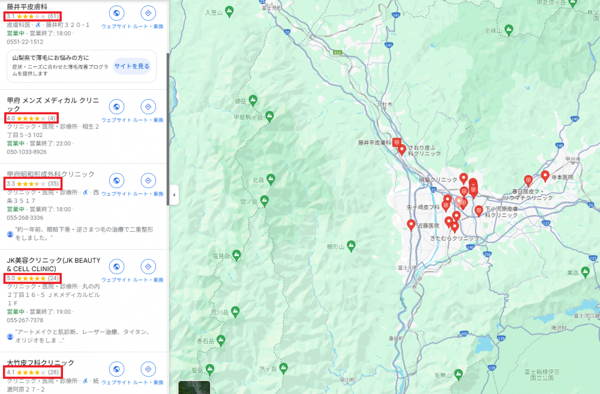Image resolution: width=600 pixels, height=394 pixels.
Task: Open website icon for 藤井平皮膚科
Action: click(116, 13)
